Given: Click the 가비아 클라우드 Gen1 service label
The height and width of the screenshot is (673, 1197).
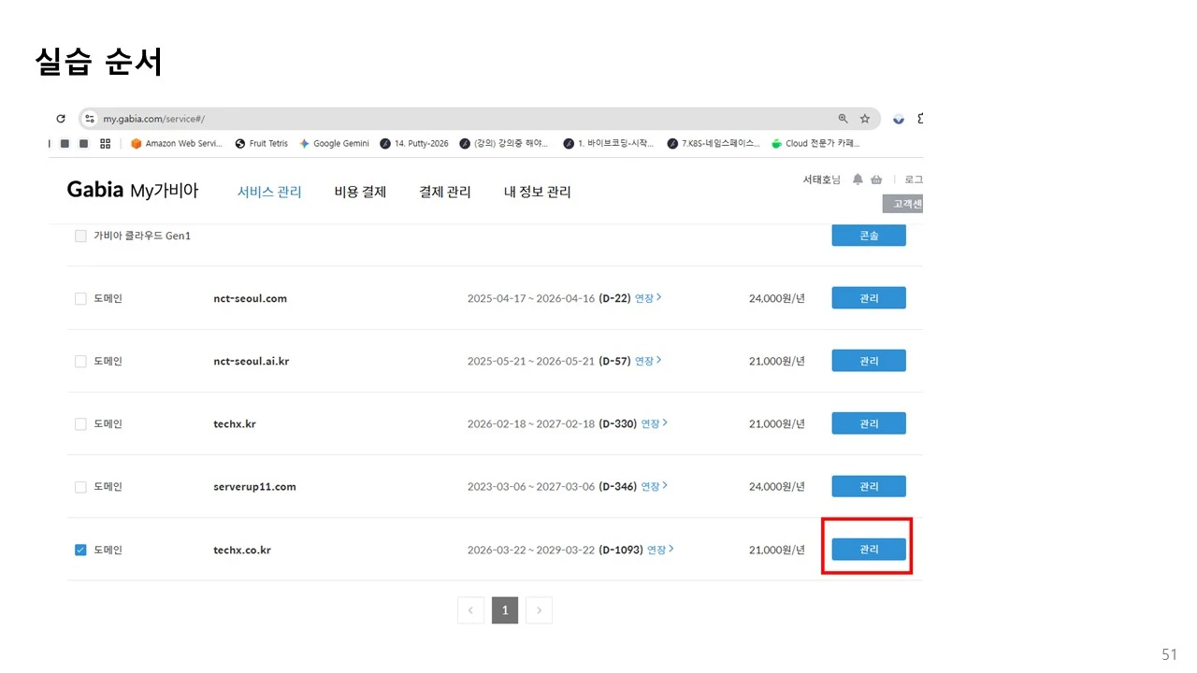Looking at the screenshot, I should [x=142, y=236].
